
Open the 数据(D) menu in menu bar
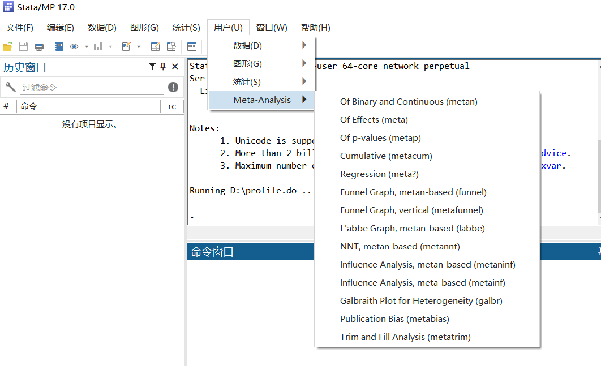(101, 28)
